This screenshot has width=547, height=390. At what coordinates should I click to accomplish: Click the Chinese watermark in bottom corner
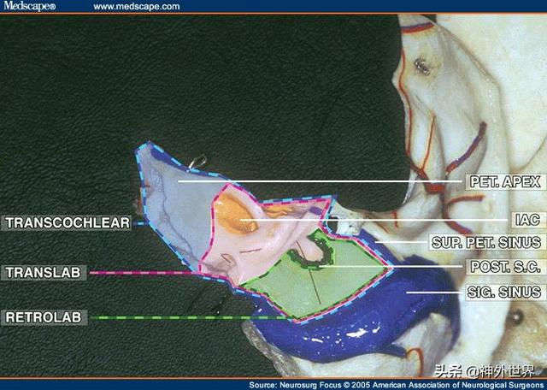pyautogui.click(x=485, y=371)
